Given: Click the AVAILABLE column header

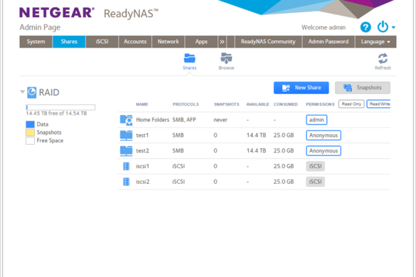Looking at the screenshot, I should [x=257, y=104].
